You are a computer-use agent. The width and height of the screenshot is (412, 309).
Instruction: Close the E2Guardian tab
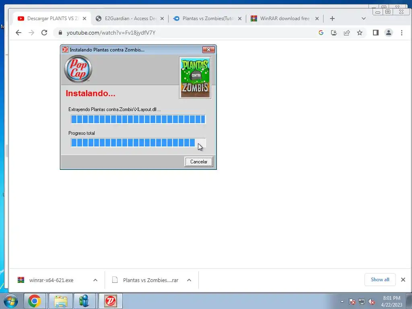coord(162,19)
